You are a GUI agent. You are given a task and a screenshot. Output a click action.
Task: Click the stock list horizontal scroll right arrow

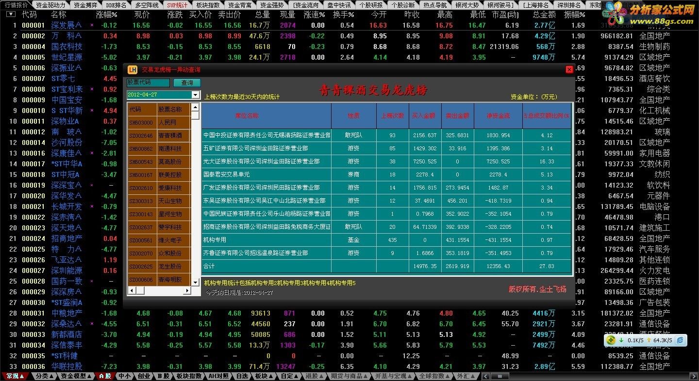188,290
